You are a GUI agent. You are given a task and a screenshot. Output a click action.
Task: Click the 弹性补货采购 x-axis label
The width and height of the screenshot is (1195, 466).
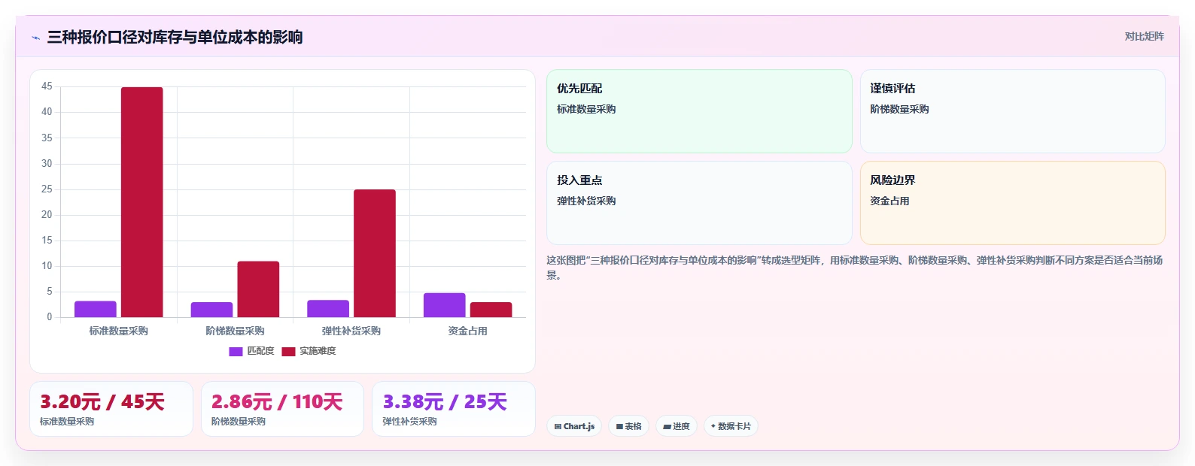351,331
